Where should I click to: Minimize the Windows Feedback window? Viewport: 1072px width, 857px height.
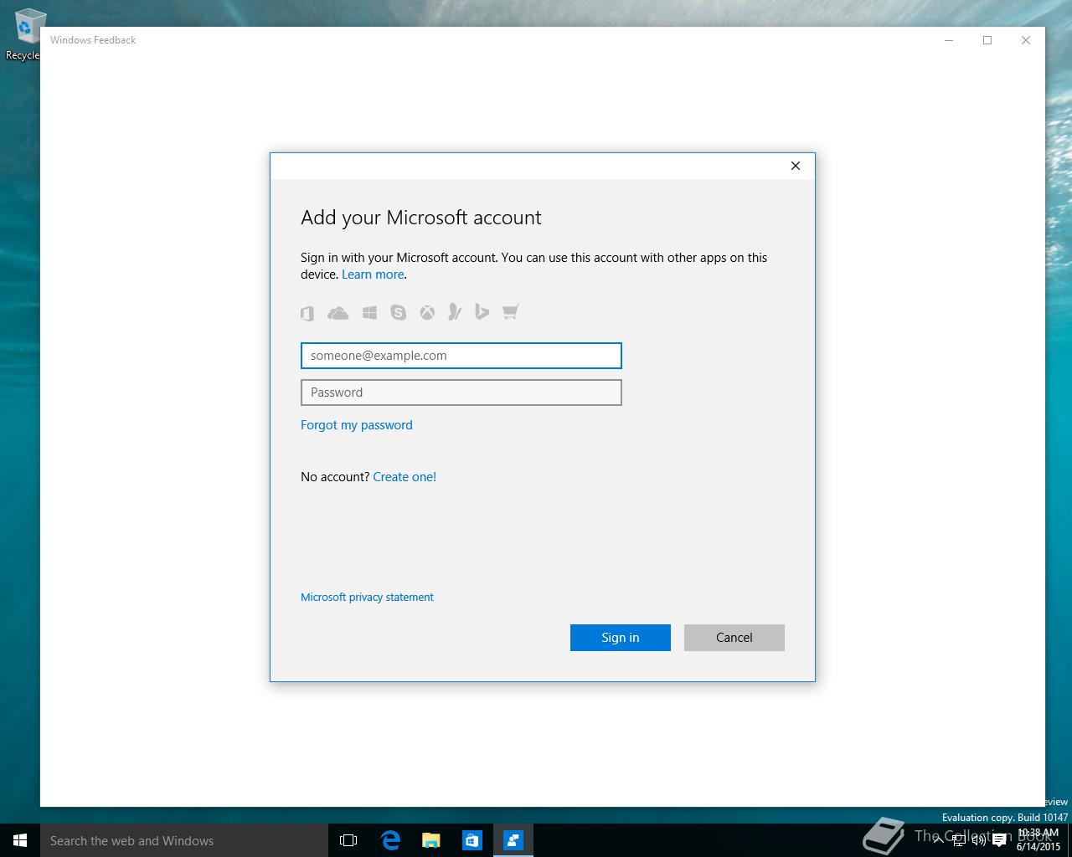(x=950, y=40)
